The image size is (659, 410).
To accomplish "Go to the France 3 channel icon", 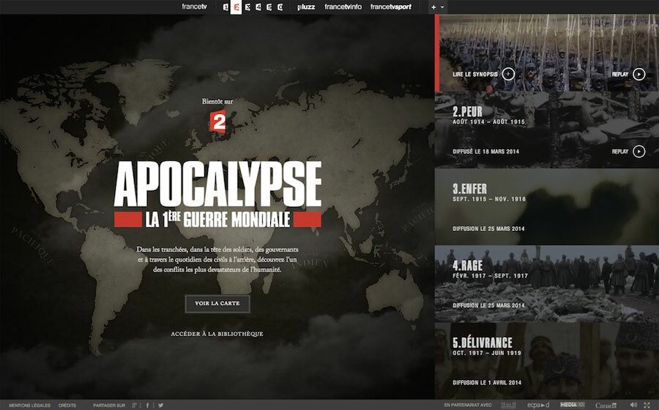I will (247, 7).
